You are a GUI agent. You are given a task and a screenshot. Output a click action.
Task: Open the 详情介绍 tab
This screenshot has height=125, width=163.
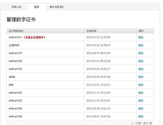coord(16,7)
